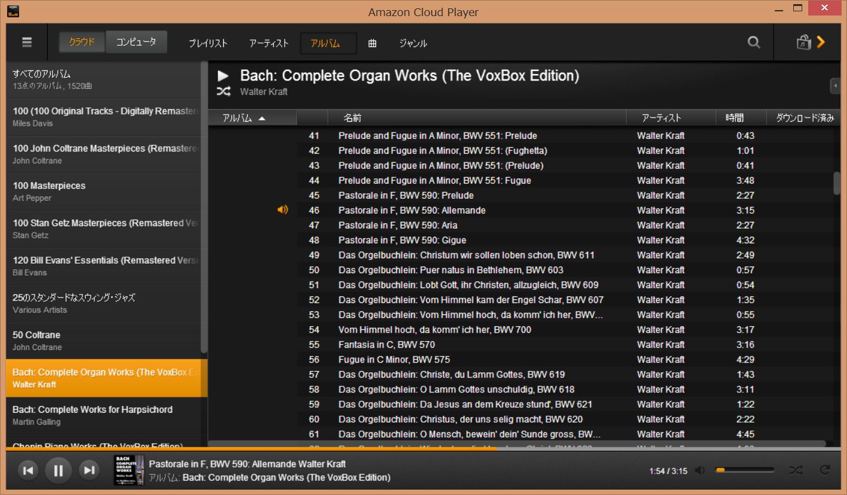Image resolution: width=847 pixels, height=495 pixels.
Task: Select 100 John Coltrane Masterpieces album
Action: coord(103,154)
